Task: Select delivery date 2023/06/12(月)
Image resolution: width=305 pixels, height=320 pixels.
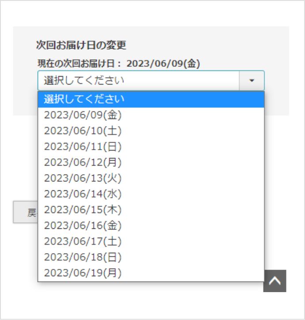Action: click(x=151, y=162)
